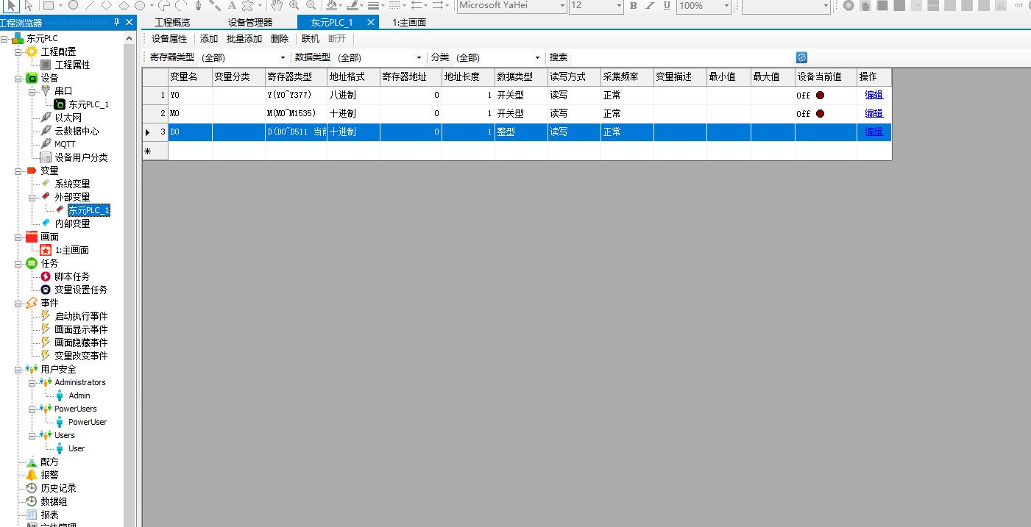Select the straight line tool
Screen dimensions: 1031x527
[90, 5]
